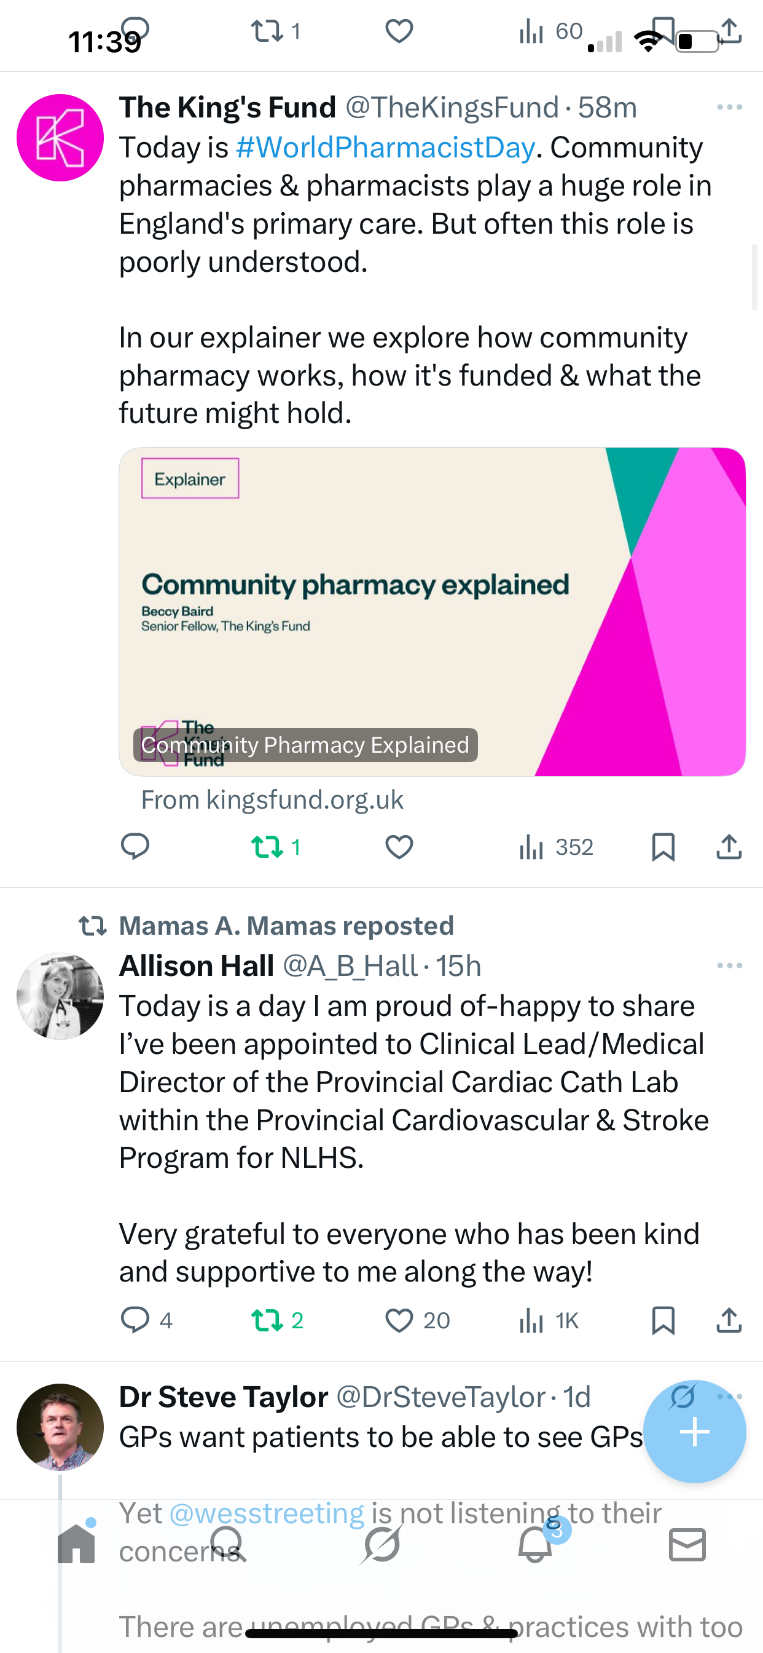This screenshot has height=1653, width=763.
Task: Open Messages envelope in bottom bar
Action: (x=687, y=1544)
